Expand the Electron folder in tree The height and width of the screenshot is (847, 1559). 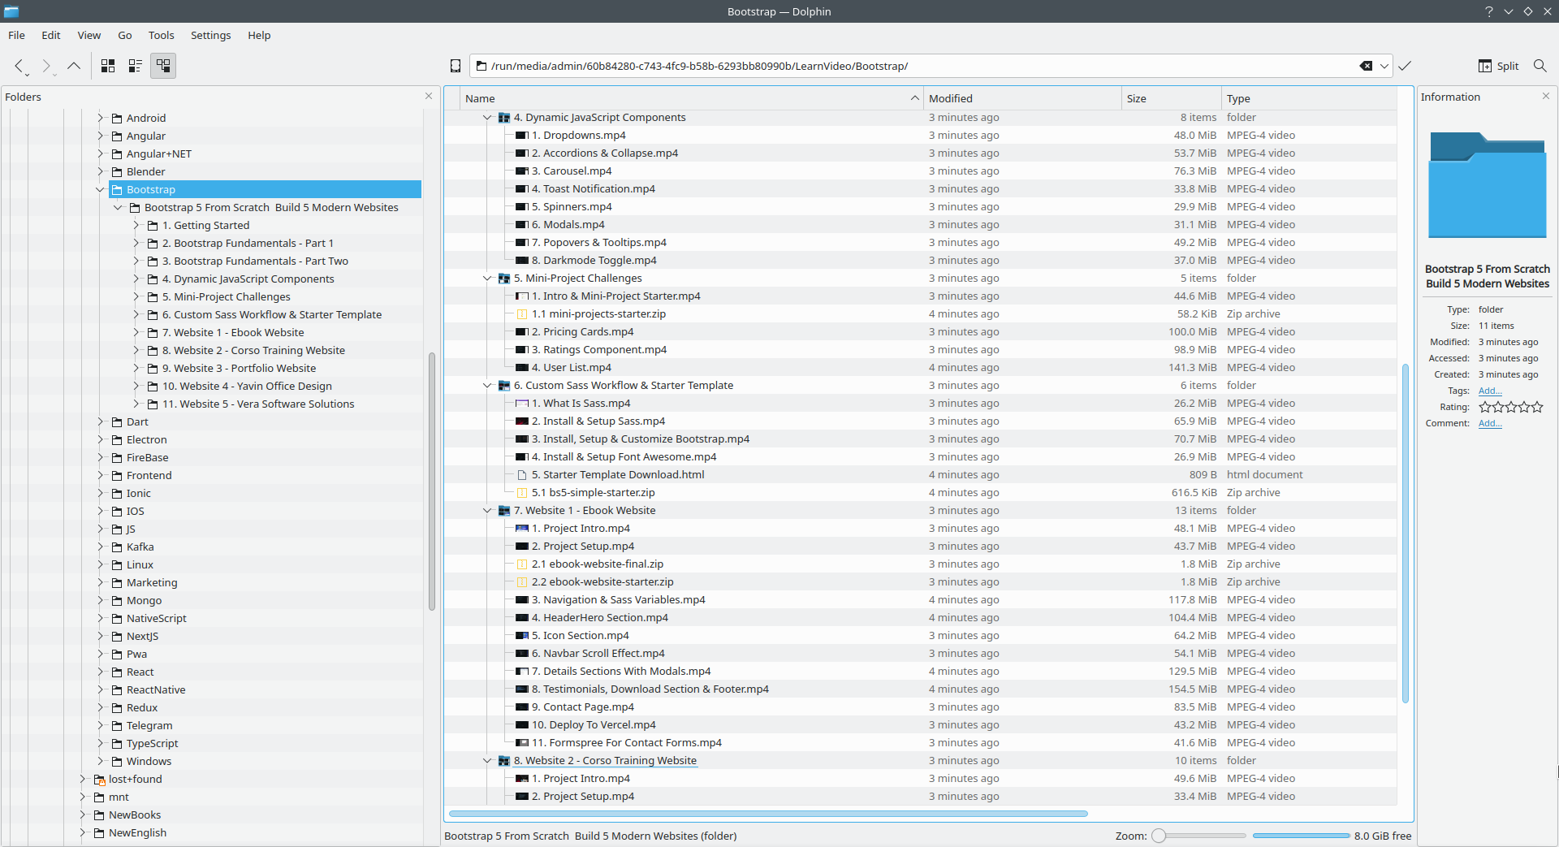click(x=101, y=439)
